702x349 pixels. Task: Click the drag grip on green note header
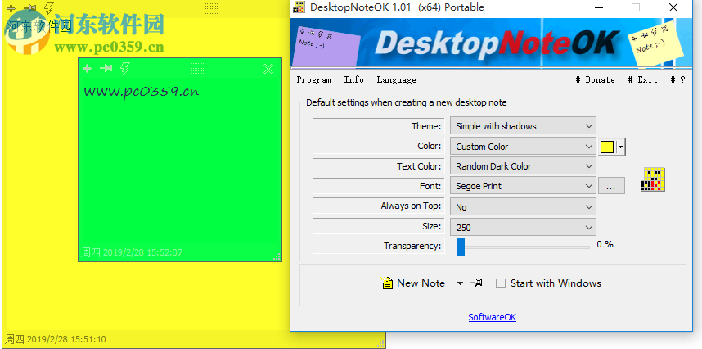point(197,68)
